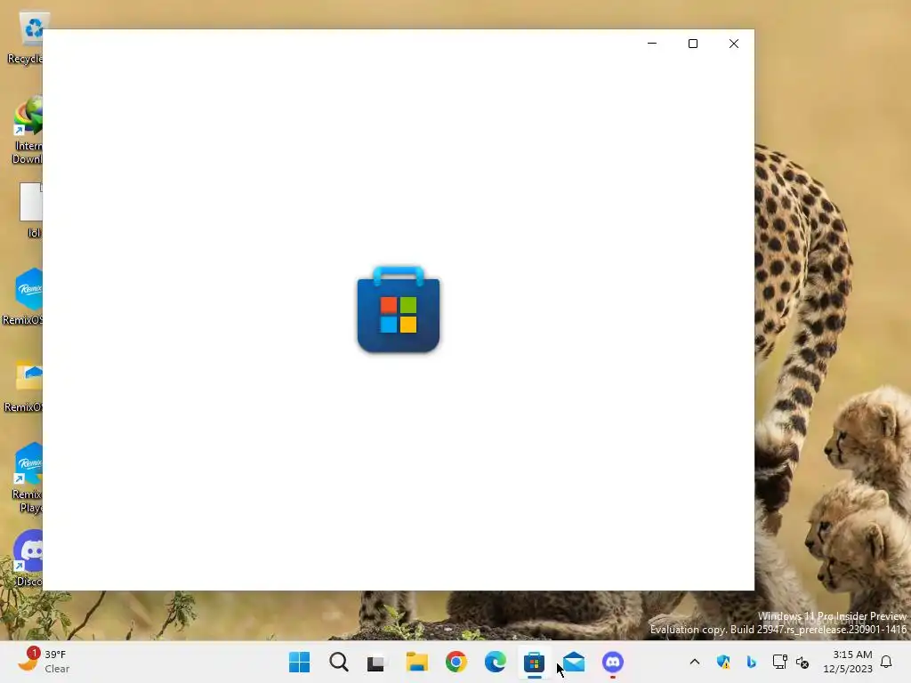911x683 pixels.
Task: Open the 39°F weather widget
Action: pyautogui.click(x=44, y=662)
